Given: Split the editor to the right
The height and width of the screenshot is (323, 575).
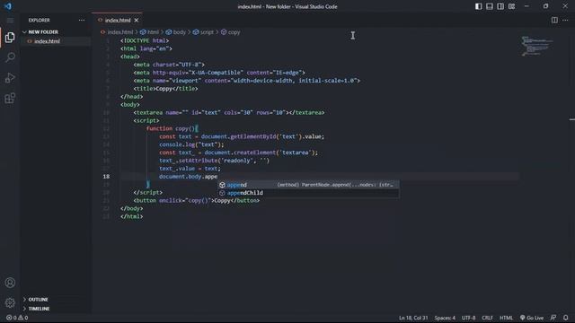Looking at the screenshot, I should pos(554,20).
